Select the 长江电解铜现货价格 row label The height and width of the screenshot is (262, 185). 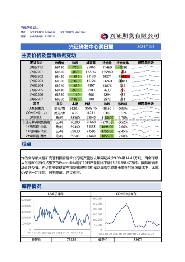36,122
